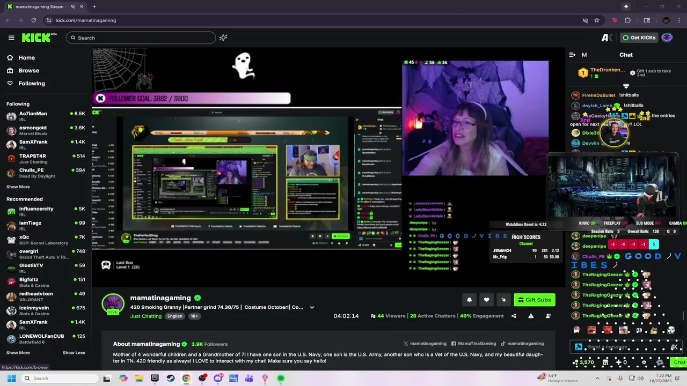Open Discord from the taskbar
This screenshot has height=386, width=687.
pos(218,378)
